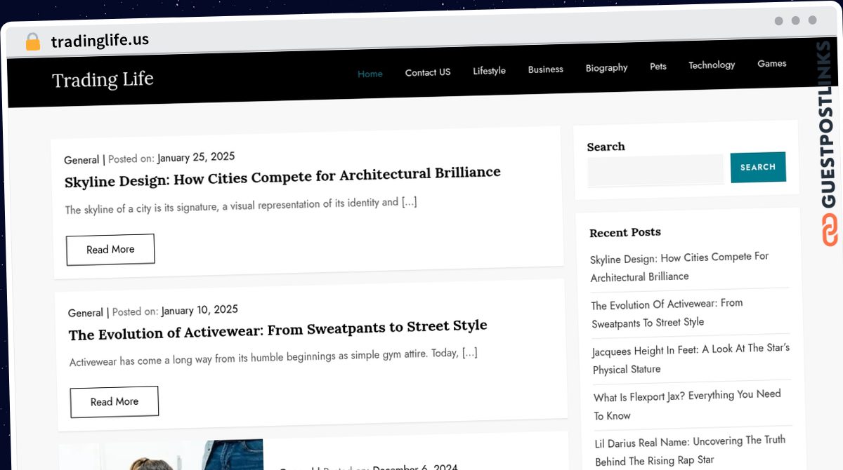Click the General category on Activewear post

pyautogui.click(x=86, y=313)
